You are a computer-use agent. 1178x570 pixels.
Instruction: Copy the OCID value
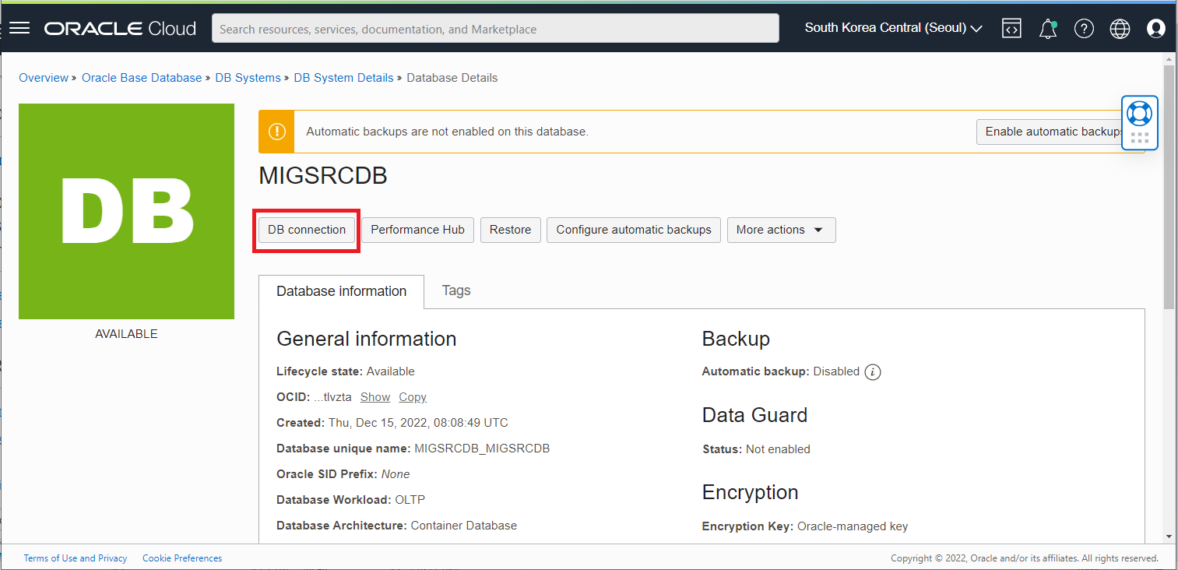[413, 397]
